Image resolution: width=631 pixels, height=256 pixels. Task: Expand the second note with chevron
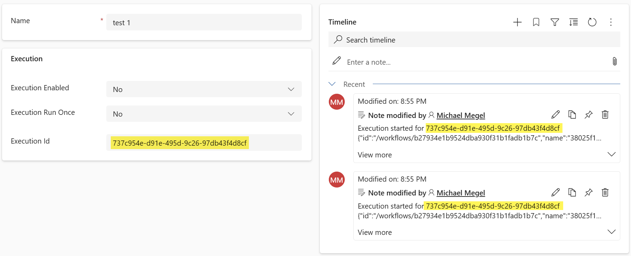click(x=612, y=232)
